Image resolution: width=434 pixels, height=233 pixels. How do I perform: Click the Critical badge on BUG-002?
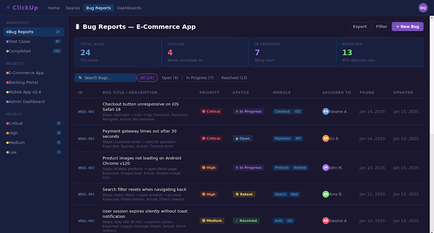[211, 138]
